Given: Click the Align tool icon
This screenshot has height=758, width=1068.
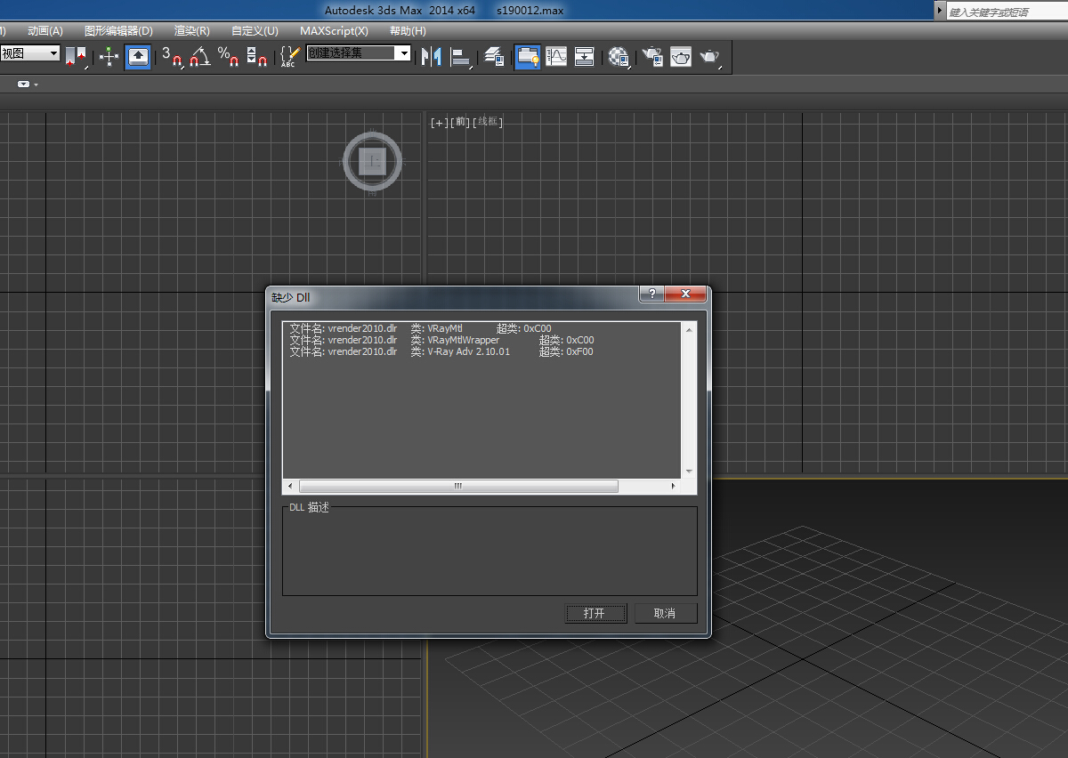Looking at the screenshot, I should [460, 57].
